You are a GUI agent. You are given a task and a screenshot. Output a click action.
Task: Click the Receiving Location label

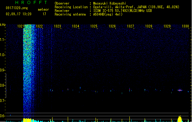tap(71, 7)
